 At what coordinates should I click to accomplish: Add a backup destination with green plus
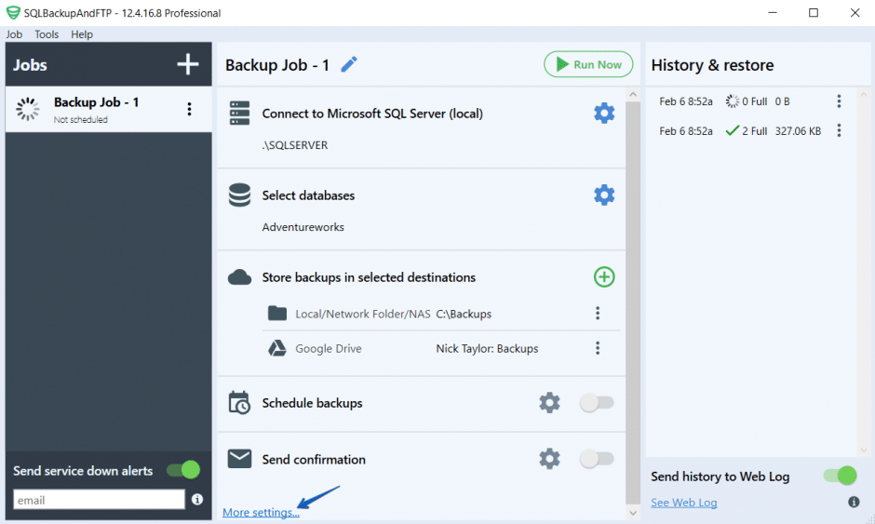604,277
